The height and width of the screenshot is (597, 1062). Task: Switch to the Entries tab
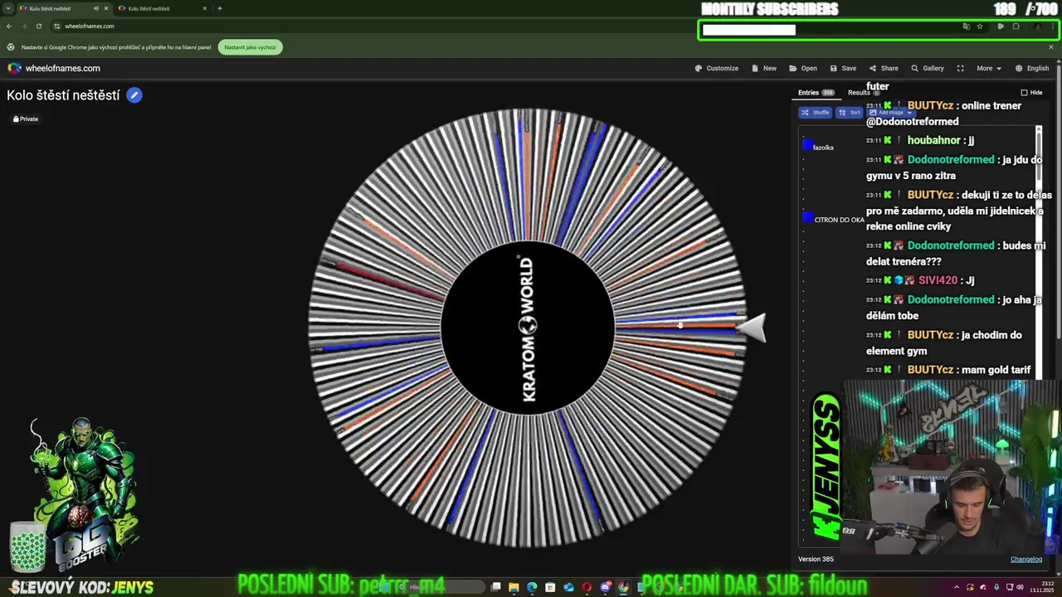pyautogui.click(x=816, y=92)
